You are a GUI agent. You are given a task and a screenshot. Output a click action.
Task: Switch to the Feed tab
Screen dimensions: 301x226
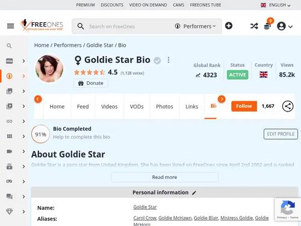[x=83, y=107]
